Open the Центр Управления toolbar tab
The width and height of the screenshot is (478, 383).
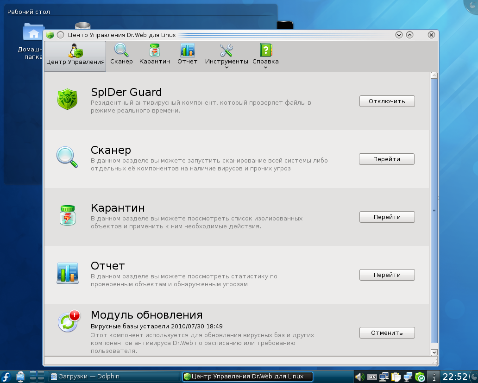click(75, 57)
